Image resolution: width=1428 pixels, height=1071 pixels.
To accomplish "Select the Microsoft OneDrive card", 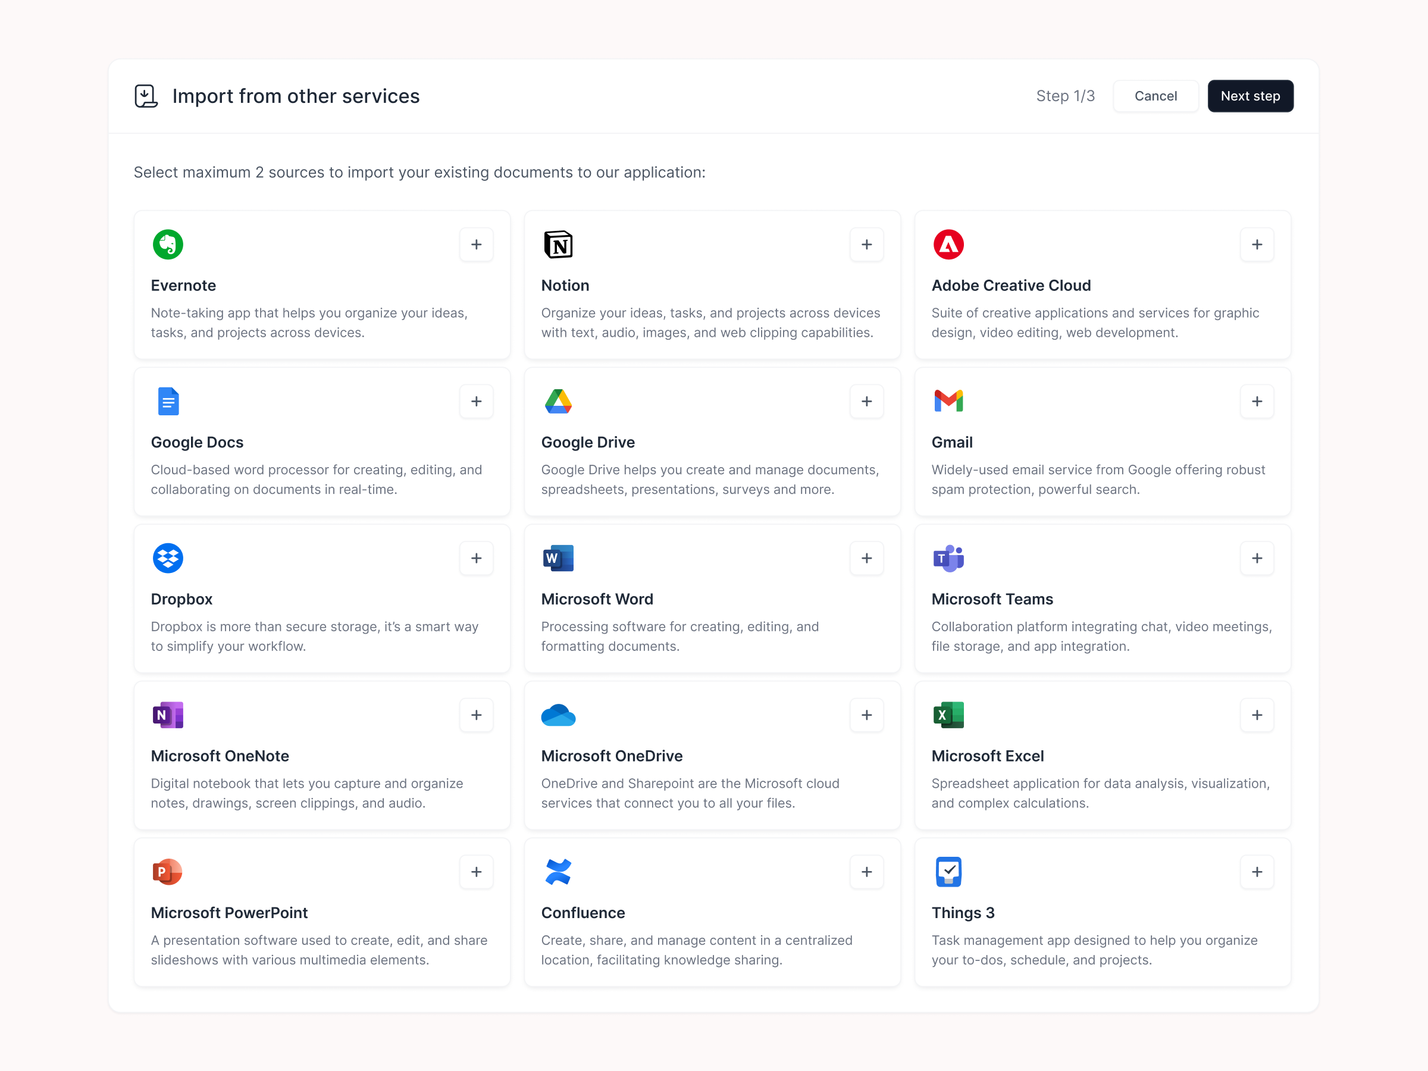I will point(712,755).
